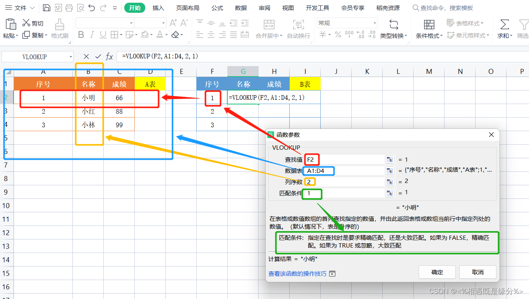Image resolution: width=529 pixels, height=299 pixels.
Task: Click 取消 button in function dialog
Action: pyautogui.click(x=478, y=272)
